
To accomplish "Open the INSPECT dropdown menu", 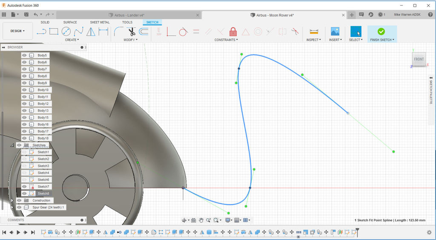I will [314, 40].
